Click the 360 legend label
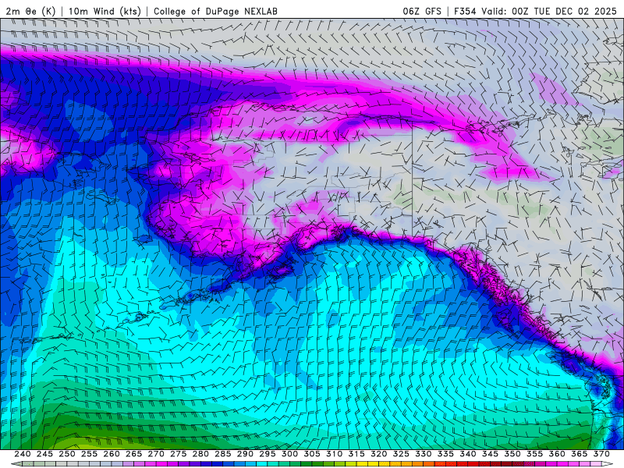Screen dimensions: 624x468 557,454
